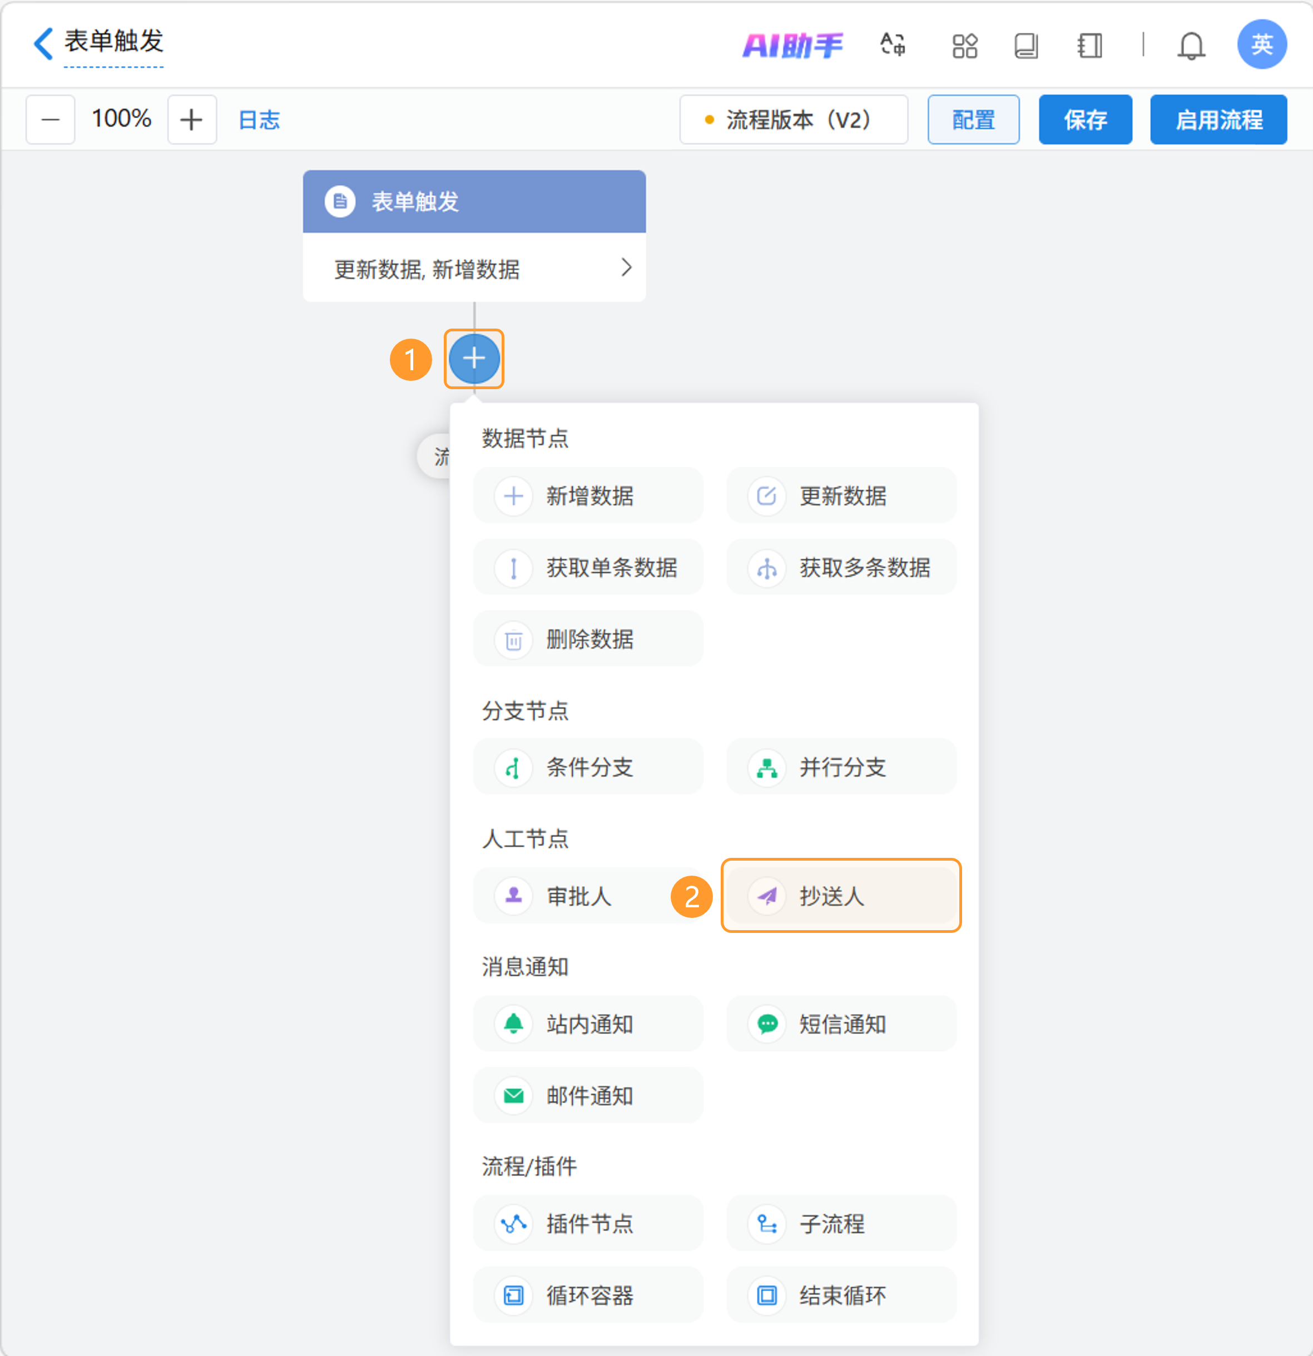Open the notification bell
1313x1356 pixels.
(x=1191, y=46)
